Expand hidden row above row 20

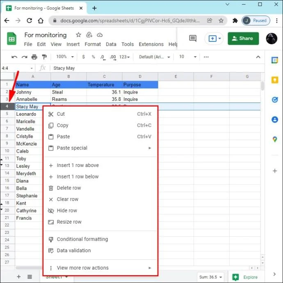point(2,209)
